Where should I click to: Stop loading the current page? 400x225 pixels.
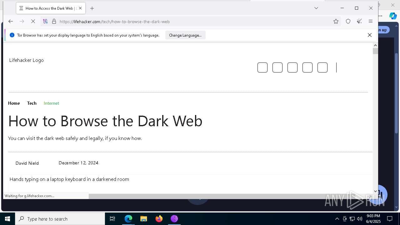33,22
